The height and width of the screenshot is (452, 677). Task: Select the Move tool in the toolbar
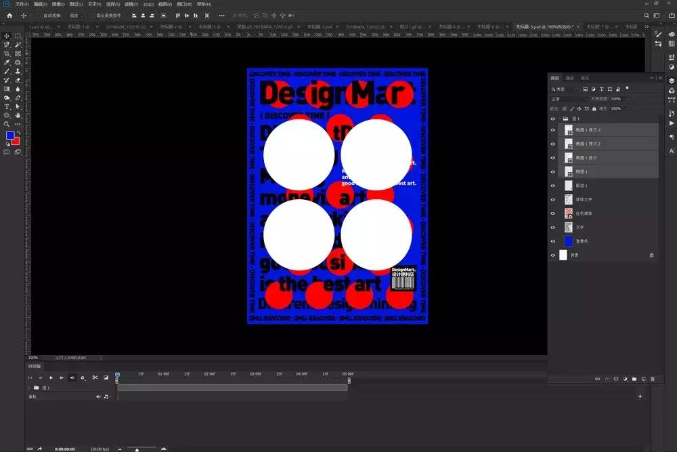tap(7, 36)
